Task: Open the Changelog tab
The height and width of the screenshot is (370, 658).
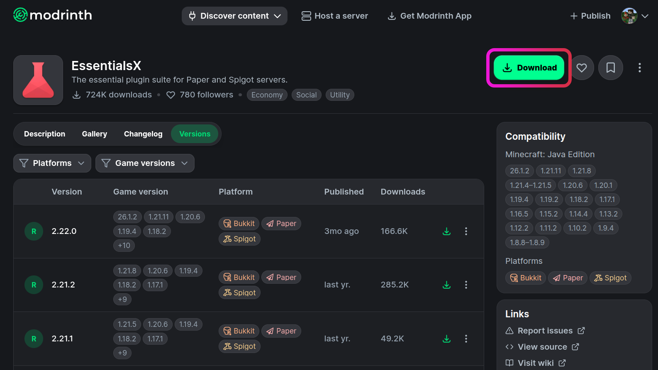Action: coord(143,134)
